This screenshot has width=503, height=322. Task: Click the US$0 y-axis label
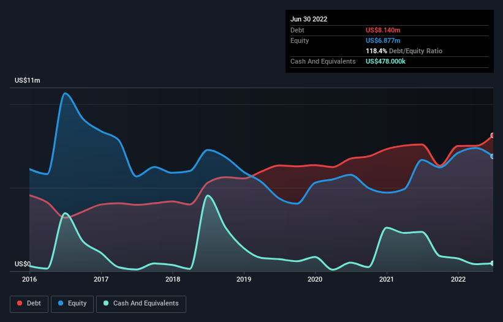click(x=23, y=264)
